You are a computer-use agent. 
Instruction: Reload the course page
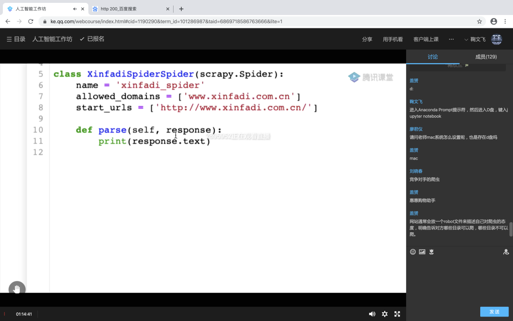coord(31,21)
